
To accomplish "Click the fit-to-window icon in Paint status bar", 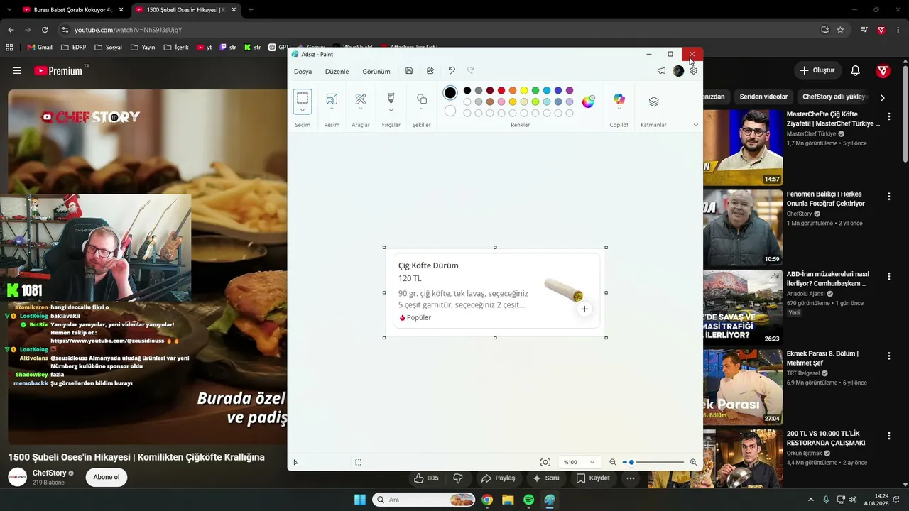I will (x=545, y=462).
